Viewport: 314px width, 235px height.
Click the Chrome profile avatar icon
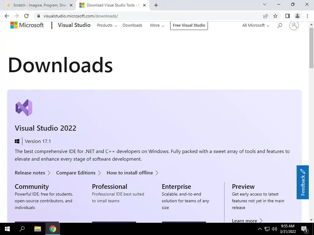tap(297, 16)
